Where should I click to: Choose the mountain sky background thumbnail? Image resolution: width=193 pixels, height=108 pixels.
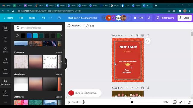pyautogui.click(x=21, y=43)
